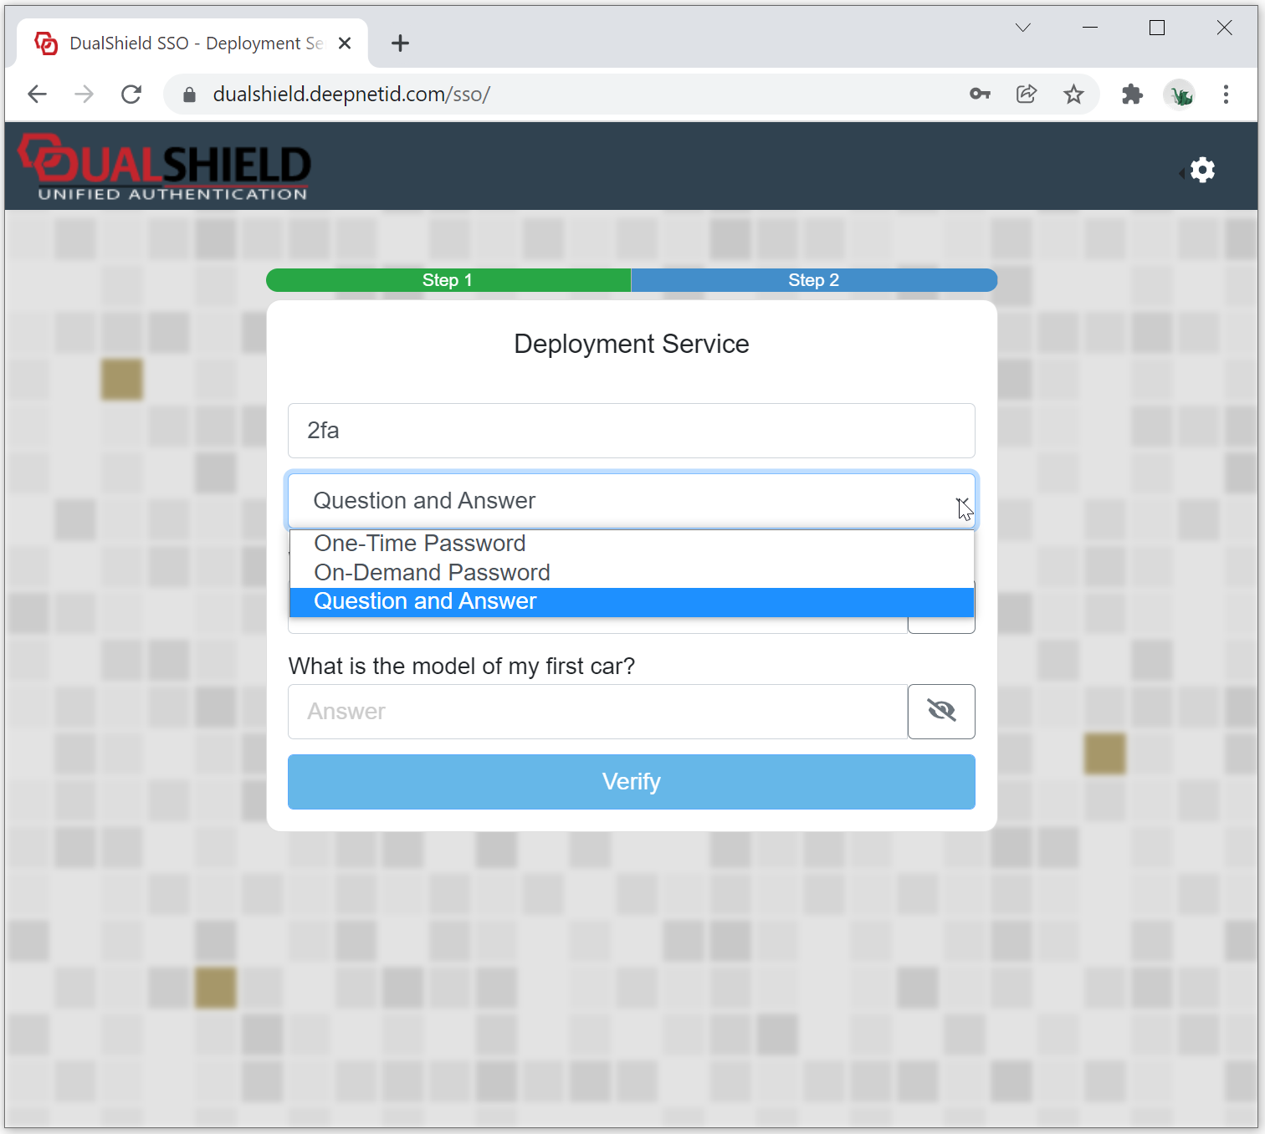Open the saved passwords key icon

(x=980, y=94)
